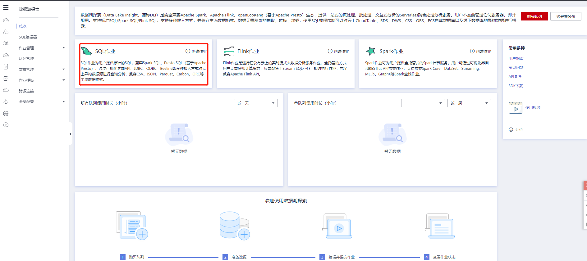This screenshot has height=261, width=587.
Task: Click the wave-shaped service icon in rail
Action: 6,43
